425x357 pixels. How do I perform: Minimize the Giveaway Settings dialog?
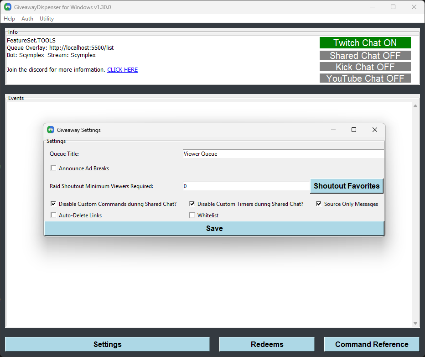(333, 130)
